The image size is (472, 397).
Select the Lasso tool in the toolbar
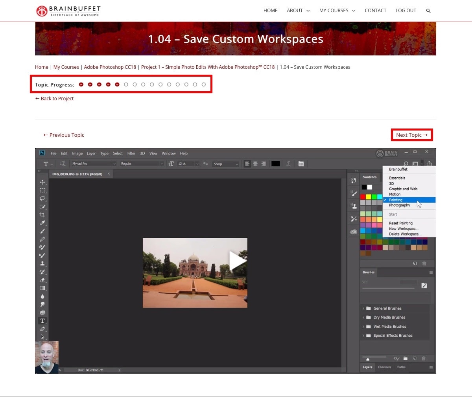pos(42,198)
